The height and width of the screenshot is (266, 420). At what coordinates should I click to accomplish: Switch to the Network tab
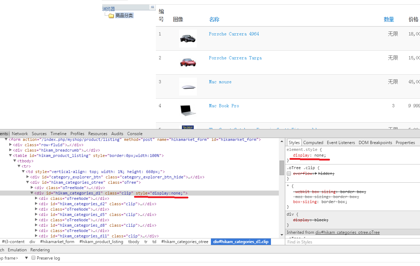point(20,134)
